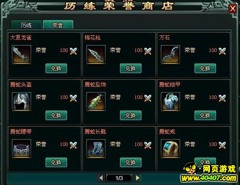This screenshot has width=240, height=185.
Task: Select the 腾蛇铠甲 armor icon
Action: click(x=170, y=102)
